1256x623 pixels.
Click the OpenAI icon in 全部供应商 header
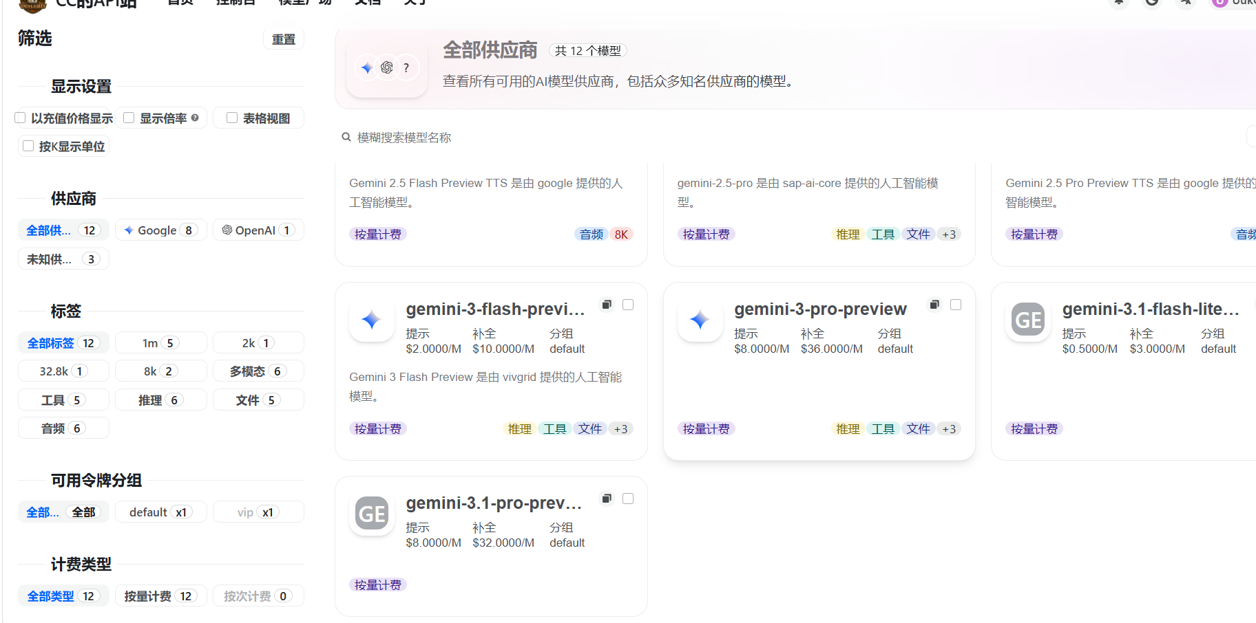click(387, 67)
